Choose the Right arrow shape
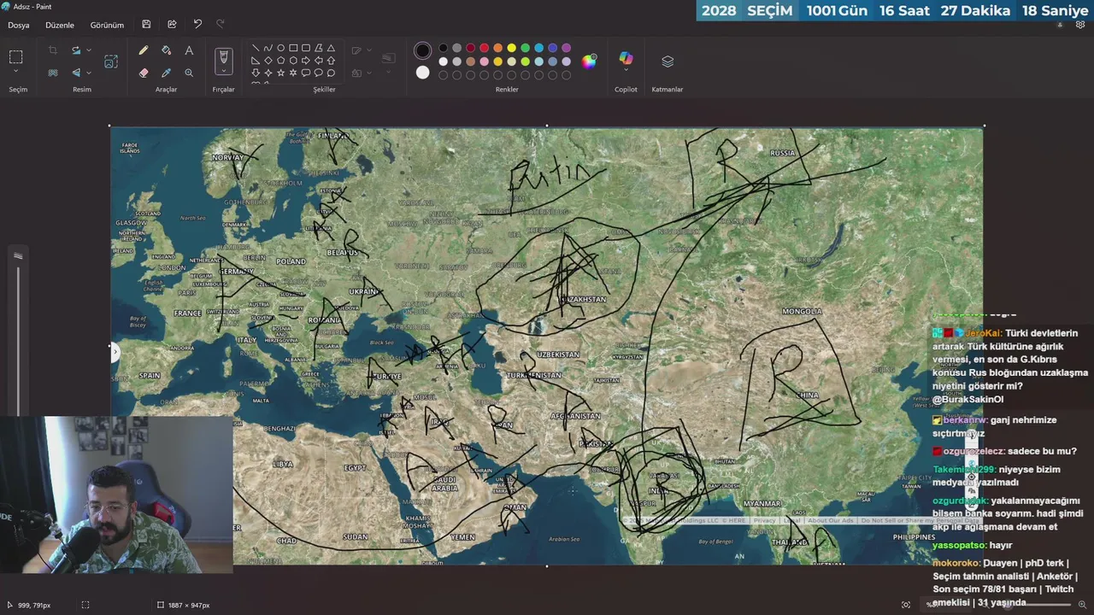Image resolution: width=1094 pixels, height=615 pixels. point(306,61)
